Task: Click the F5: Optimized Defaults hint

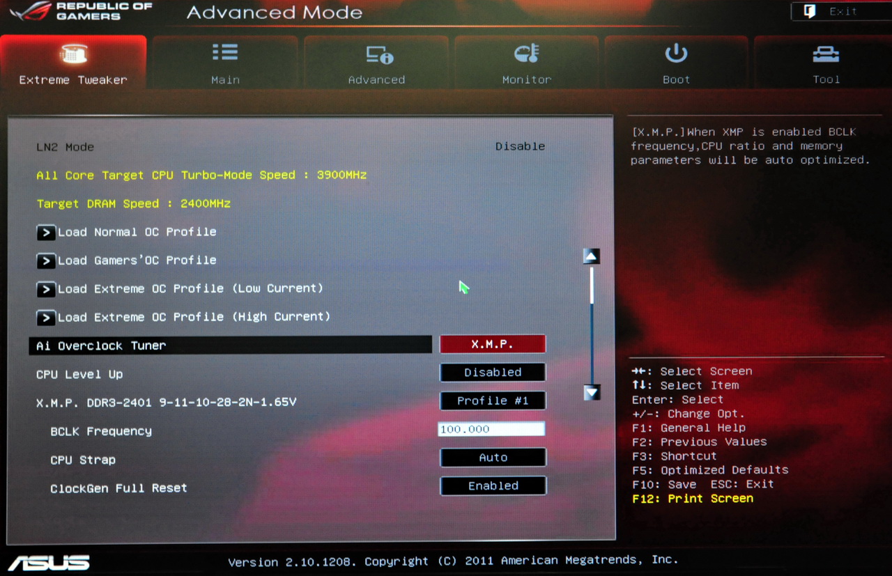Action: tap(710, 469)
